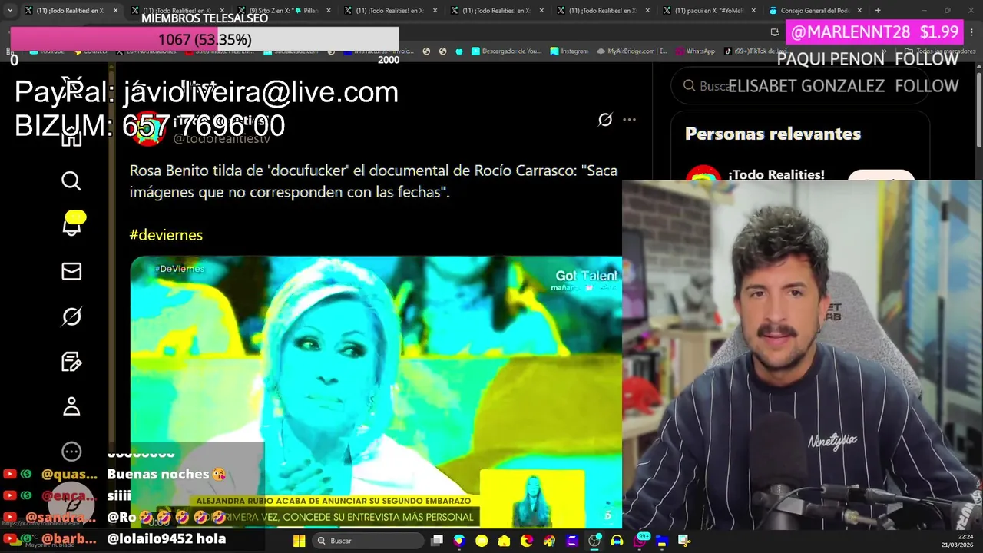Open the Instagram bookmark
The height and width of the screenshot is (553, 983).
pyautogui.click(x=569, y=51)
